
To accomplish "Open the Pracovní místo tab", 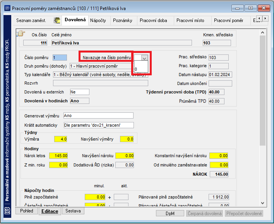I will tap(190, 20).
